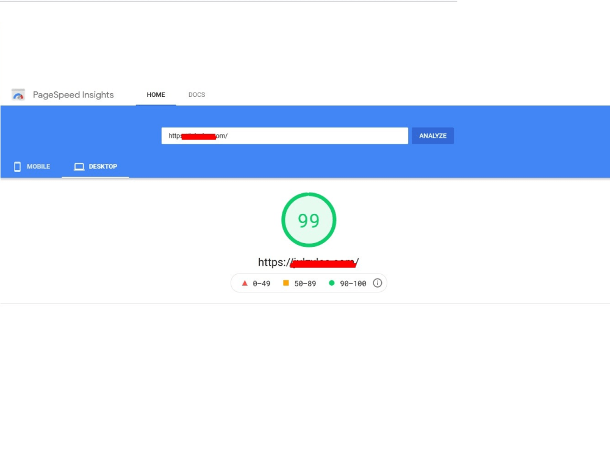Viewport: 610px width, 457px height.
Task: Click the 99 score gauge
Action: tap(309, 220)
